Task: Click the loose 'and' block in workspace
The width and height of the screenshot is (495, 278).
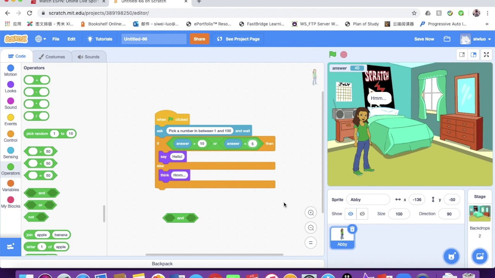Action: [x=180, y=218]
